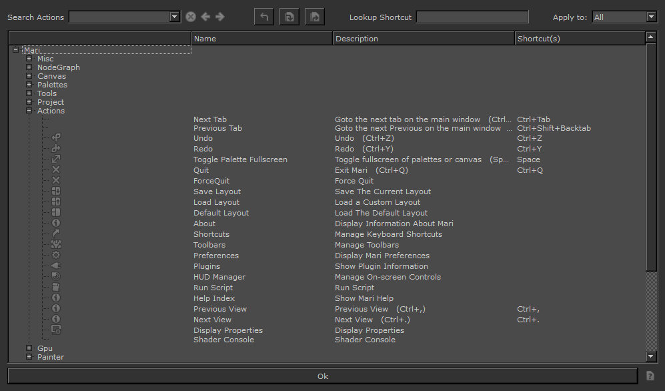Viewport: 665px width, 391px height.
Task: Expand the Painter tree node
Action: click(29, 357)
